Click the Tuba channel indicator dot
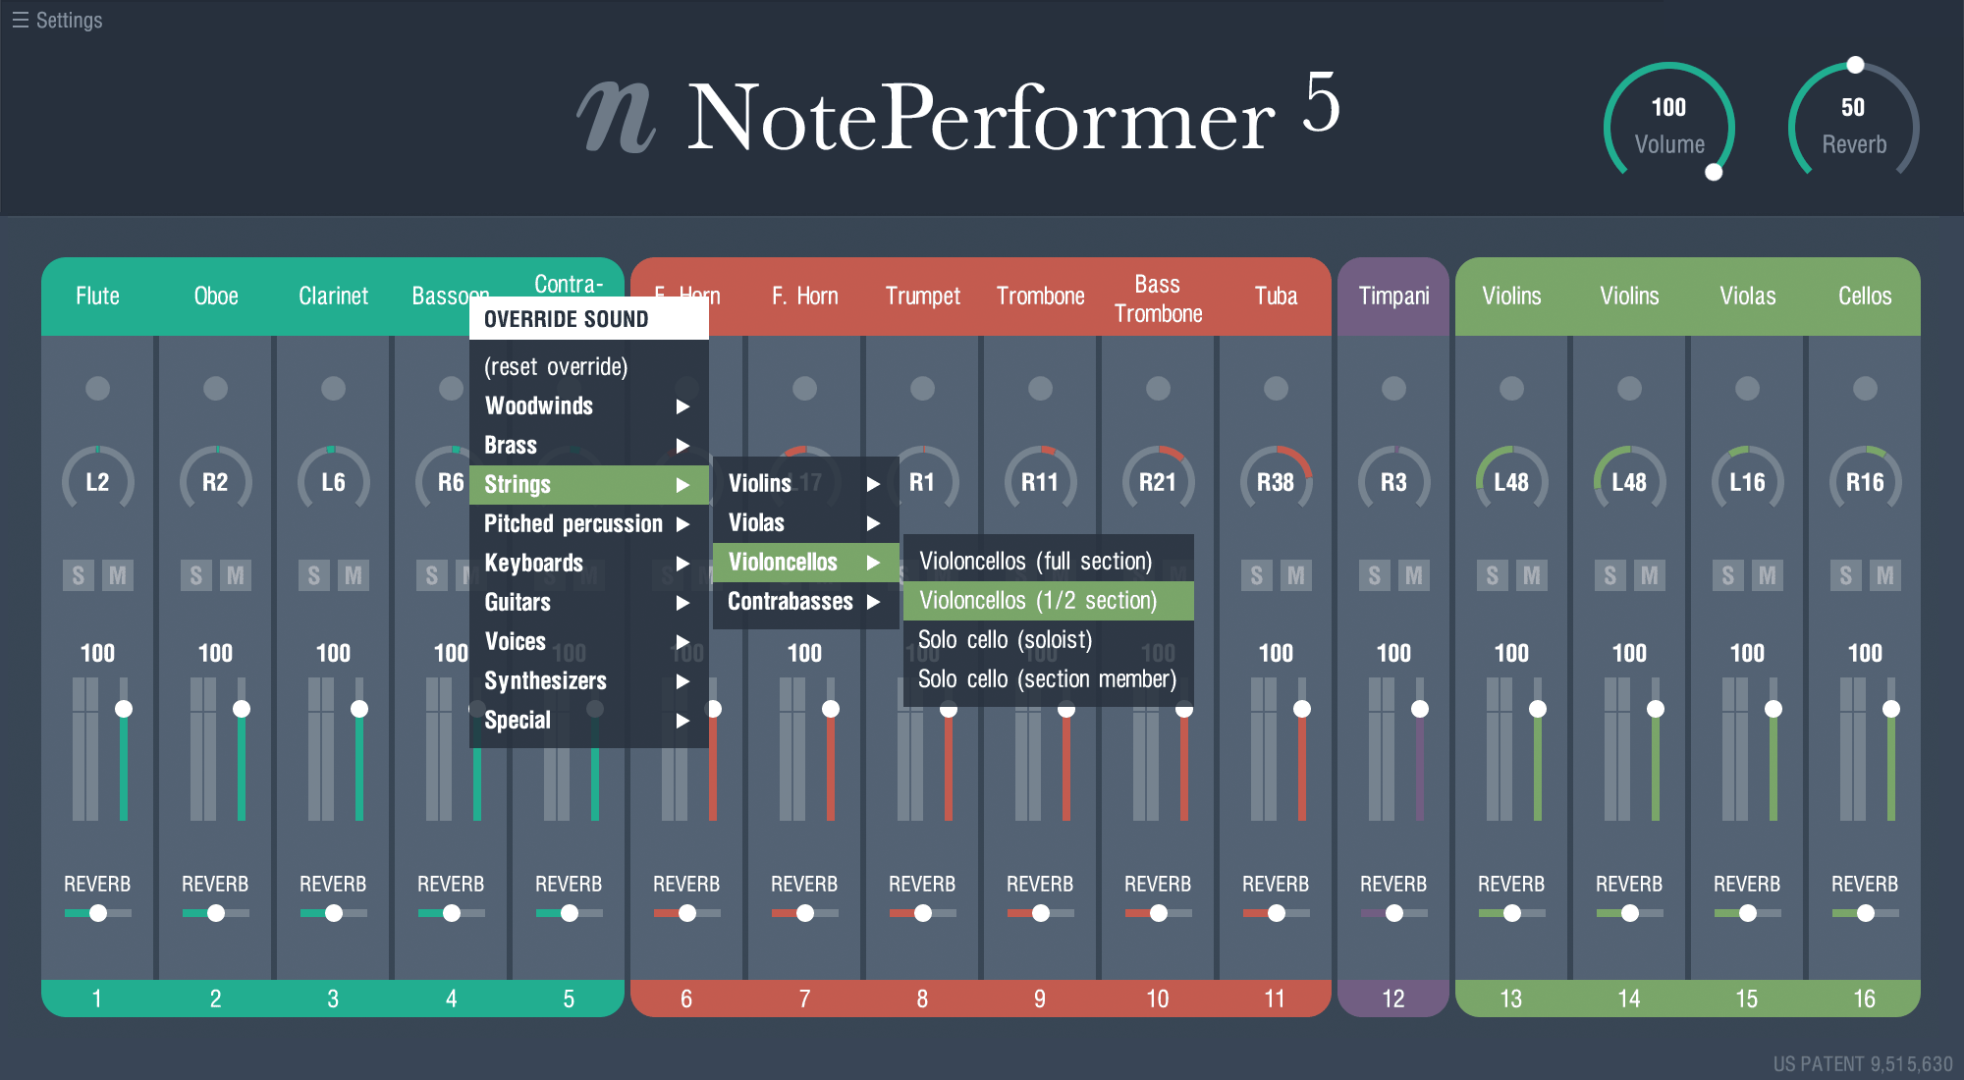Screen dimensions: 1964x1080 pos(1276,388)
